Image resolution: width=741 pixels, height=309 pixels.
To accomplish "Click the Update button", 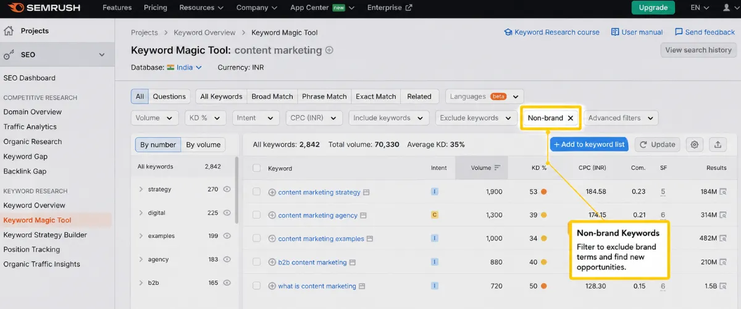I will pos(657,145).
